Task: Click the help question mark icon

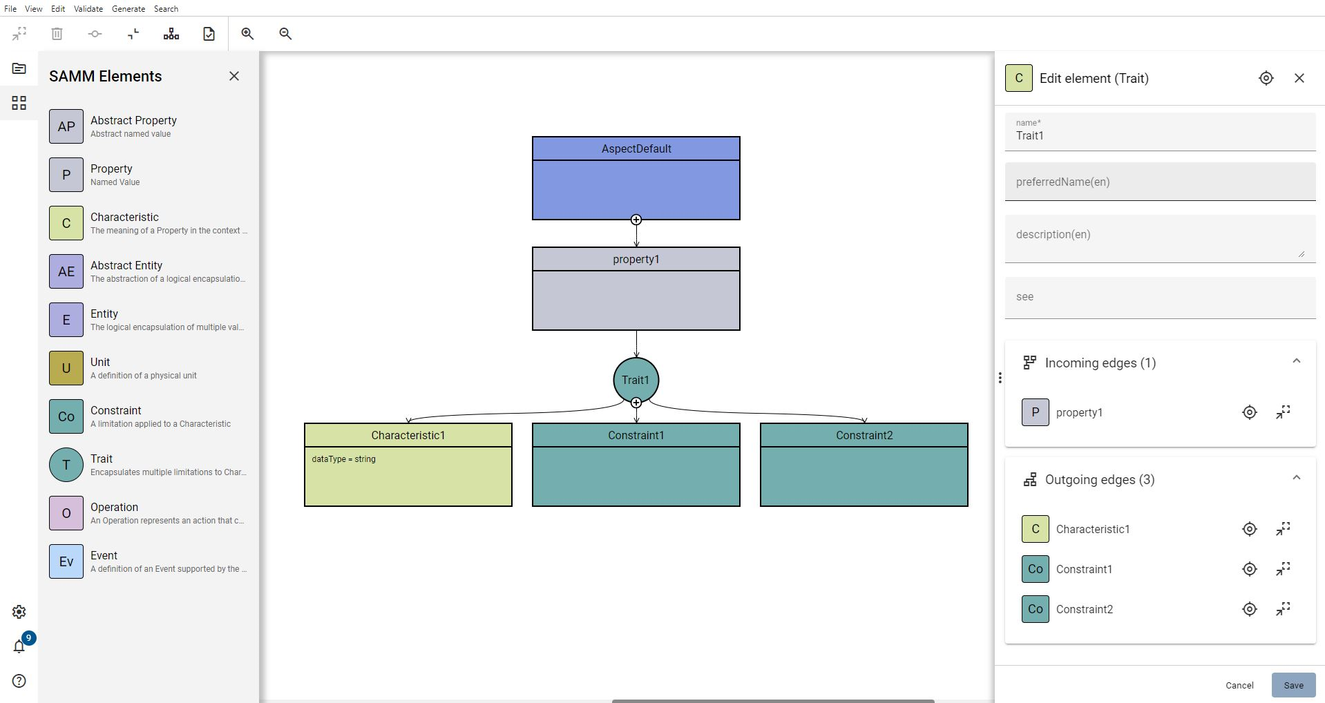Action: click(19, 681)
